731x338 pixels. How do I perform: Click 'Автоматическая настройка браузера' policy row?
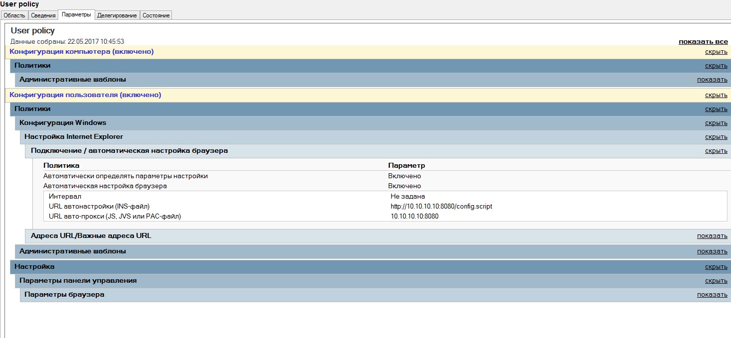coord(105,186)
